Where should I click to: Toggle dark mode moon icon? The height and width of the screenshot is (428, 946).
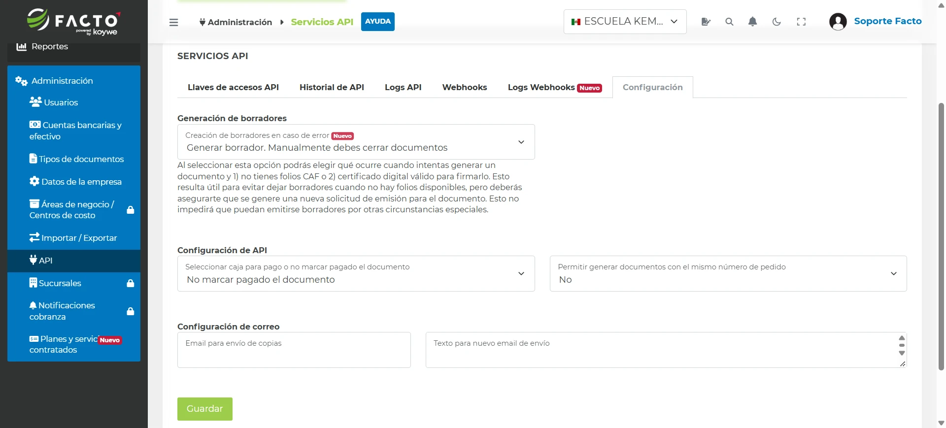[777, 22]
